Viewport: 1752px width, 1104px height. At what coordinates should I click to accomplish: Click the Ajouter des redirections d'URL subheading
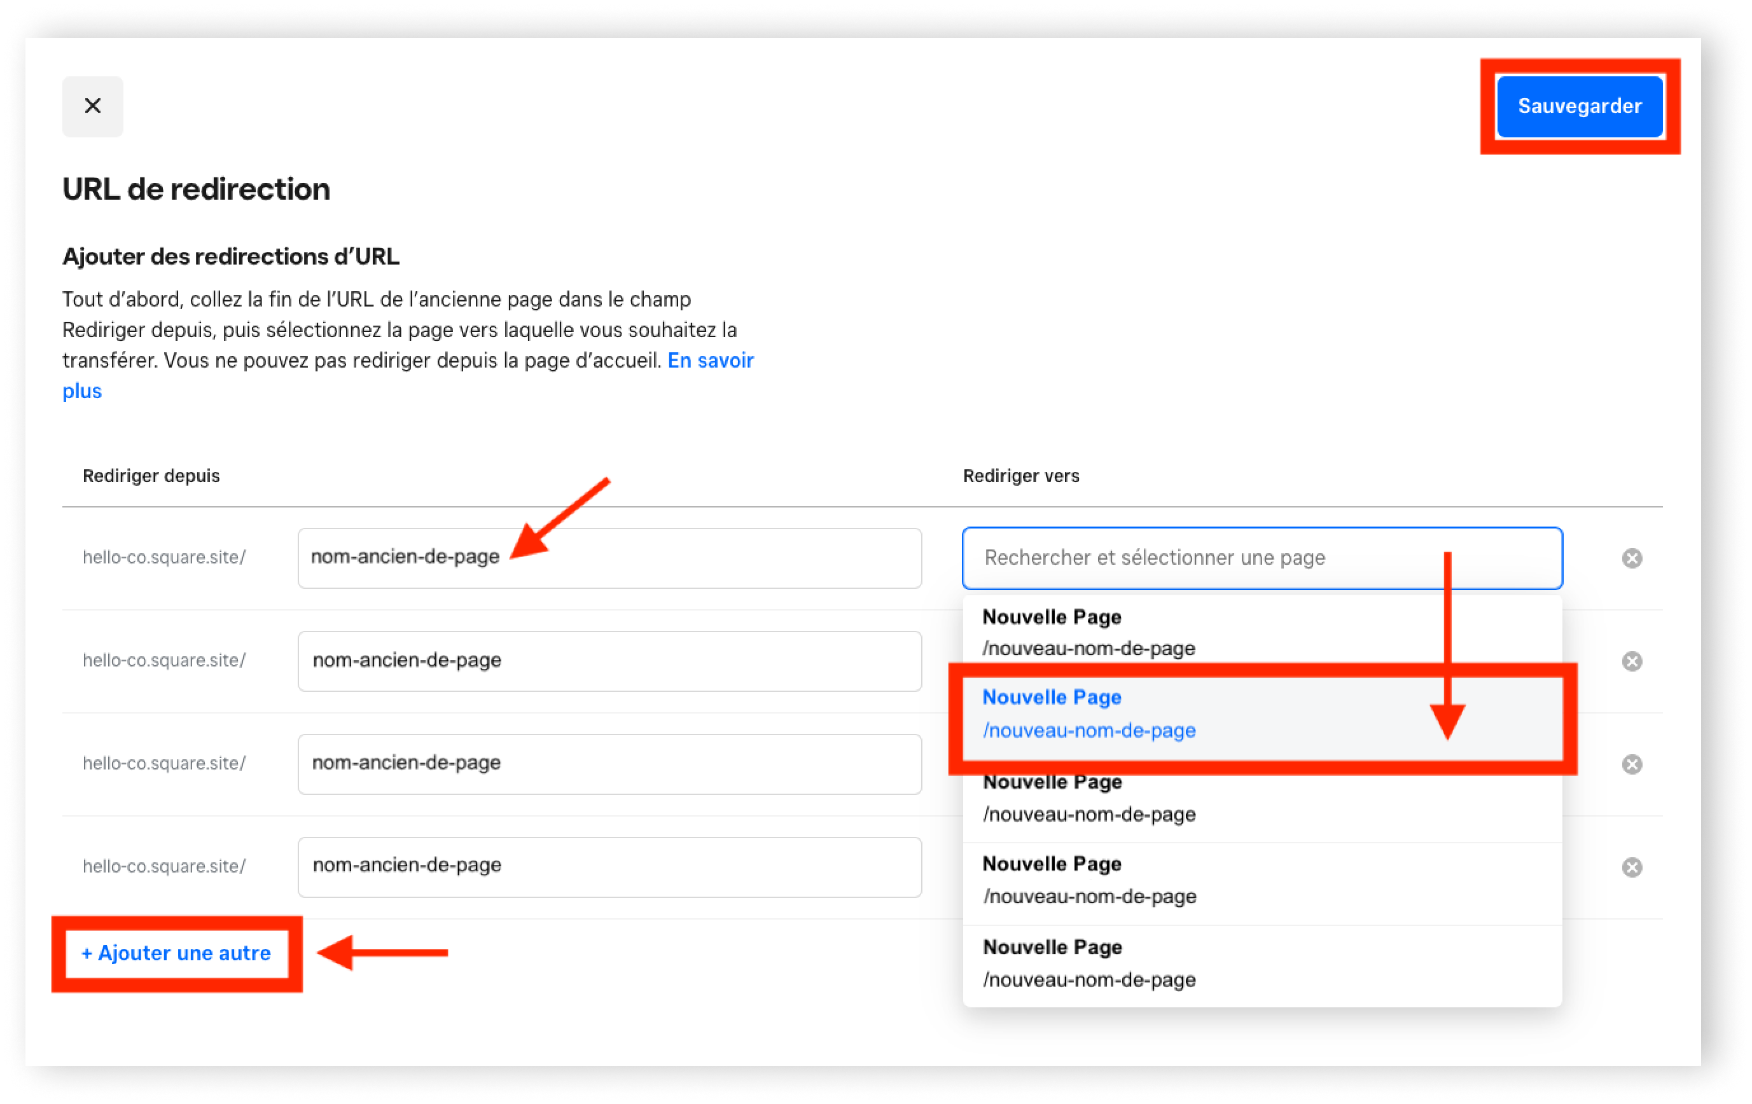pos(231,257)
